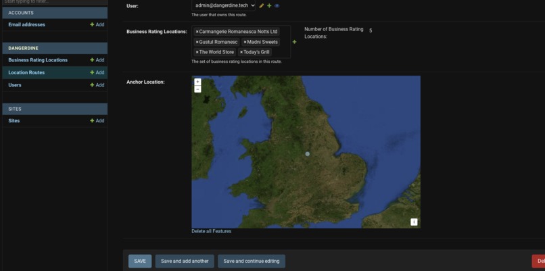Zoom in on the Anchor Location map
The width and height of the screenshot is (545, 271).
coord(197,82)
